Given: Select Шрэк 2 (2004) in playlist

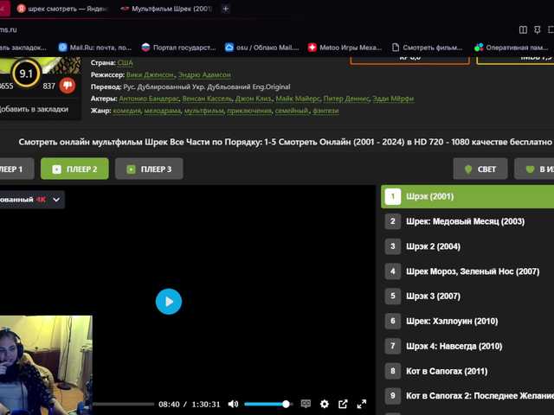Looking at the screenshot, I should (467, 246).
